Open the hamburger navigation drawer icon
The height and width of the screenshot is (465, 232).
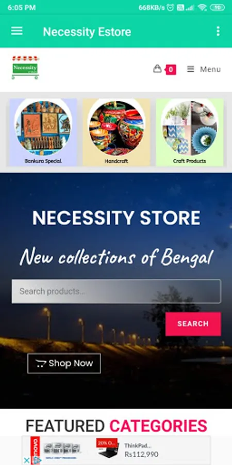coord(17,31)
